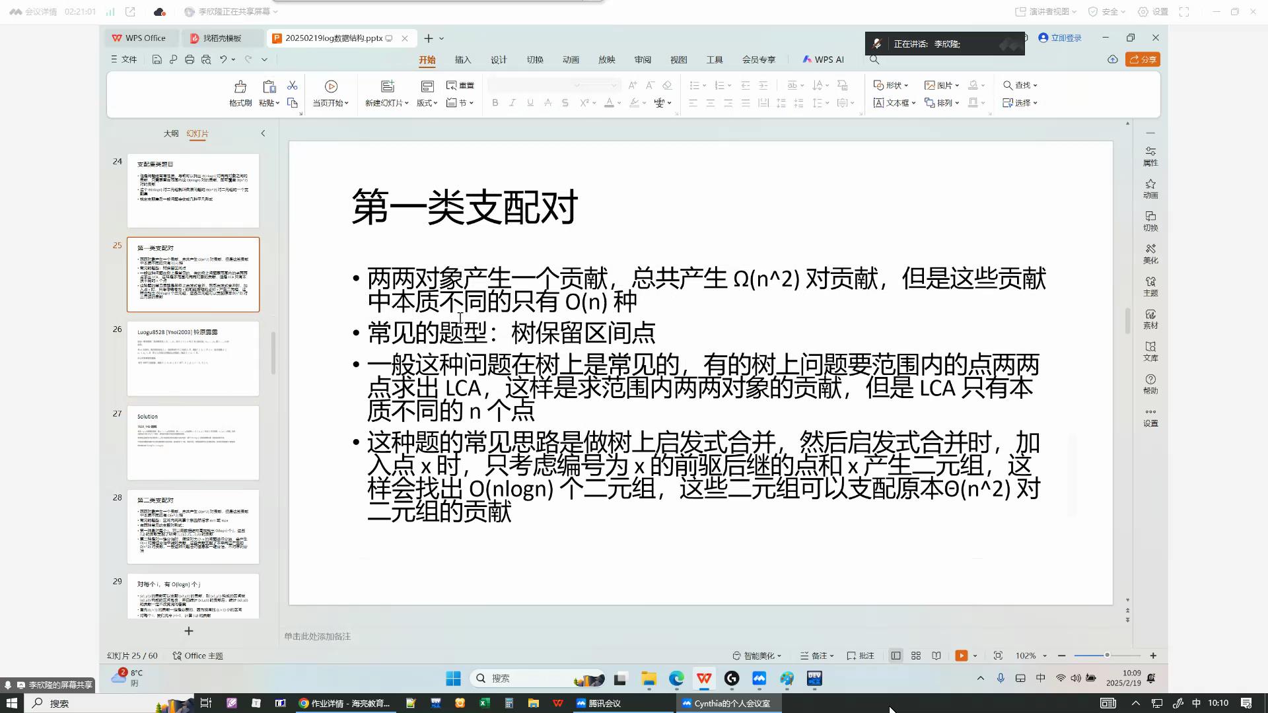Select slide 28 thumbnail 第二类支配对
The image size is (1268, 713).
[x=193, y=526]
